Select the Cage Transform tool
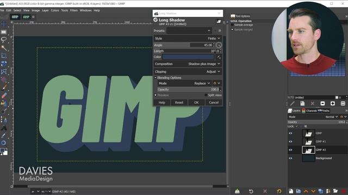The image size is (348, 195). (4, 71)
